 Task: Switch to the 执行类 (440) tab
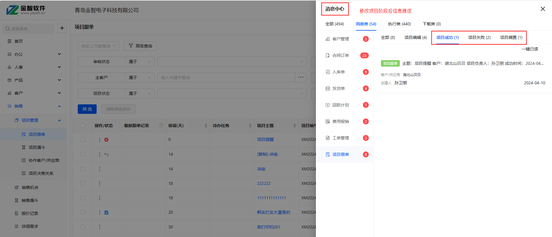399,24
